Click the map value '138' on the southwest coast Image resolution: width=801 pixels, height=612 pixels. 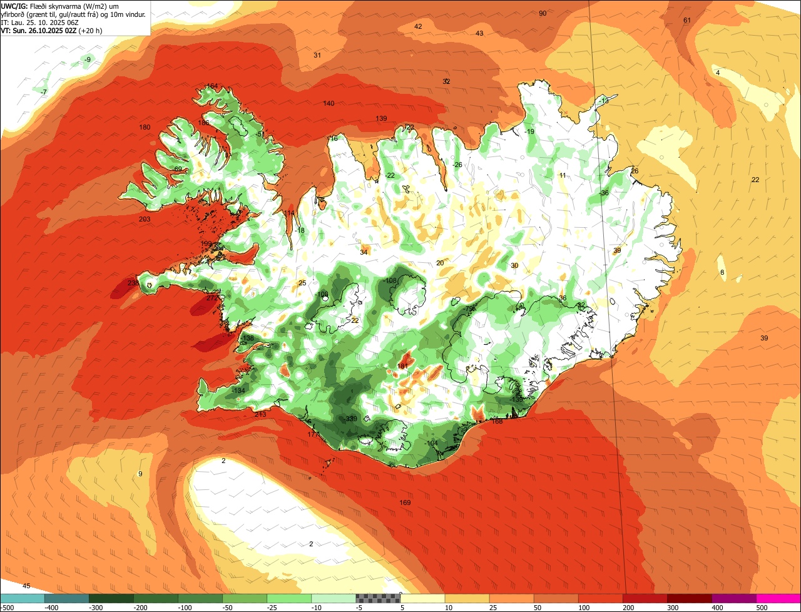[248, 338]
